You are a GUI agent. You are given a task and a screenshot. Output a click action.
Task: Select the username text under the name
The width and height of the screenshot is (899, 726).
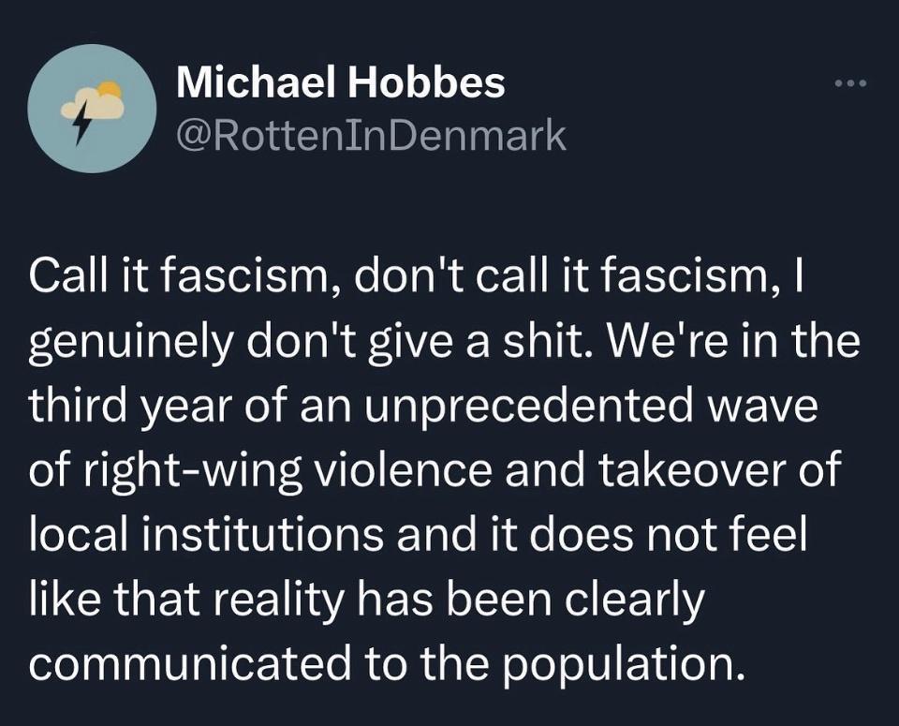pyautogui.click(x=370, y=136)
